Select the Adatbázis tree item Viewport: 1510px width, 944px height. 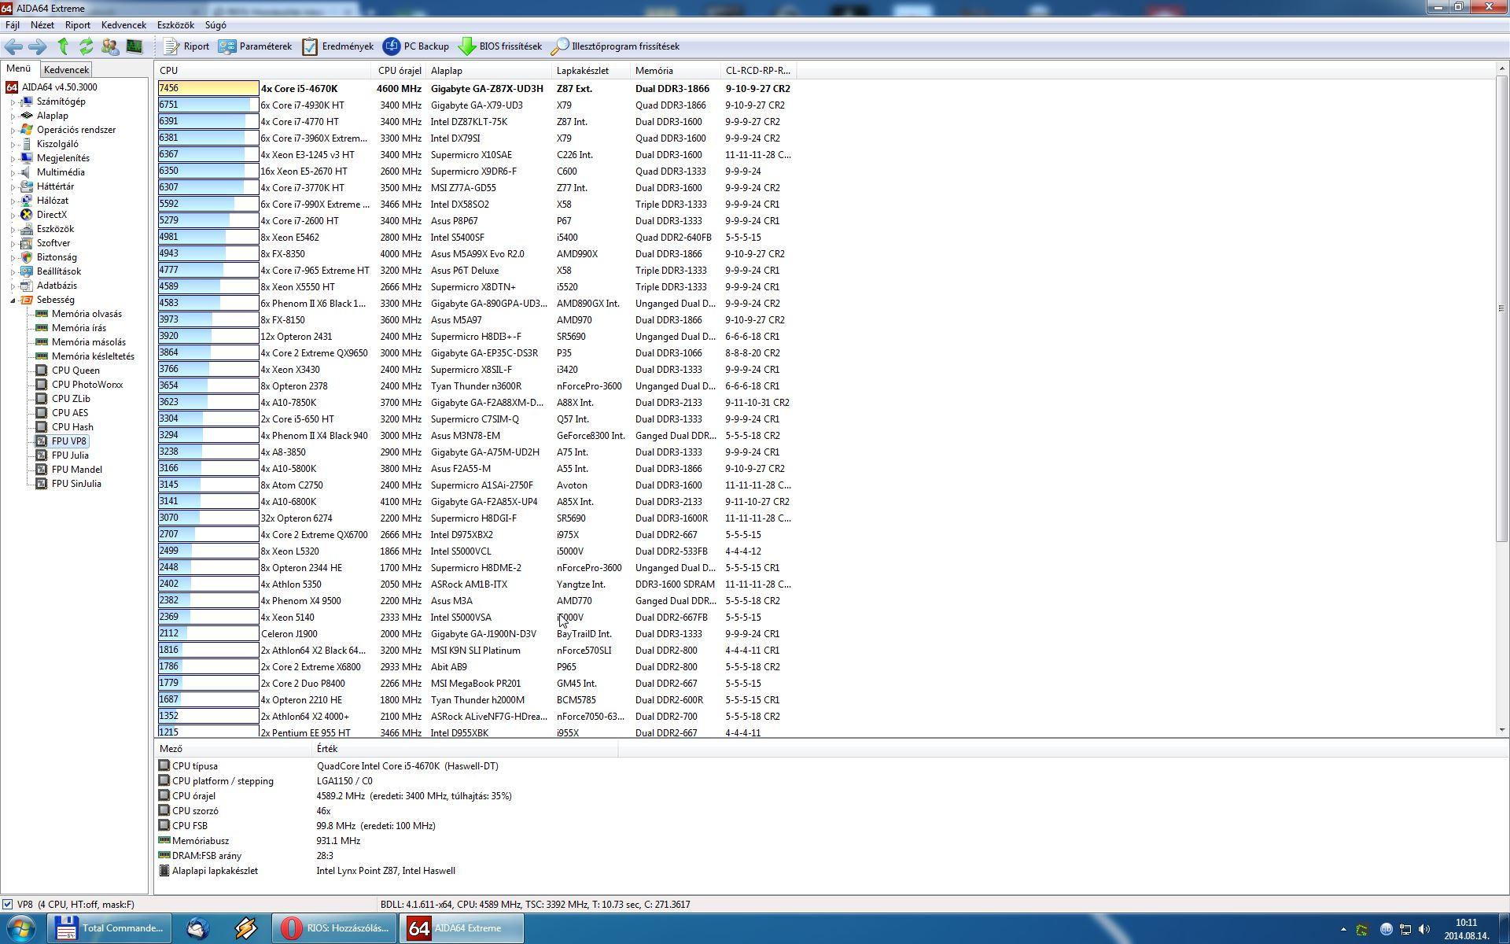pos(57,286)
